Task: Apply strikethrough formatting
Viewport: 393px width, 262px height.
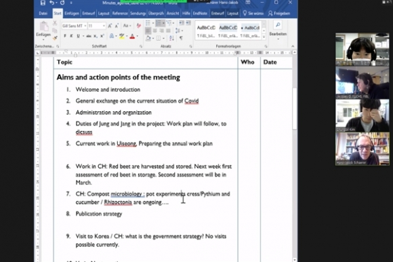Action: [89, 37]
